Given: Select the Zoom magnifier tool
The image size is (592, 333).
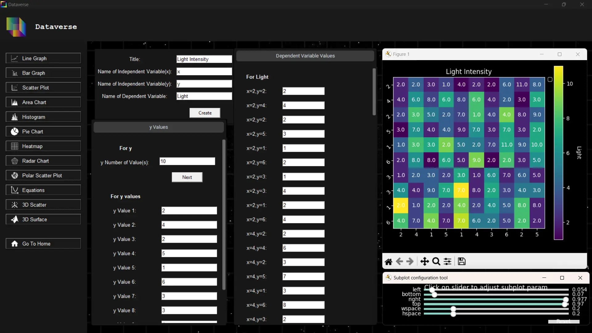Looking at the screenshot, I should [x=436, y=261].
